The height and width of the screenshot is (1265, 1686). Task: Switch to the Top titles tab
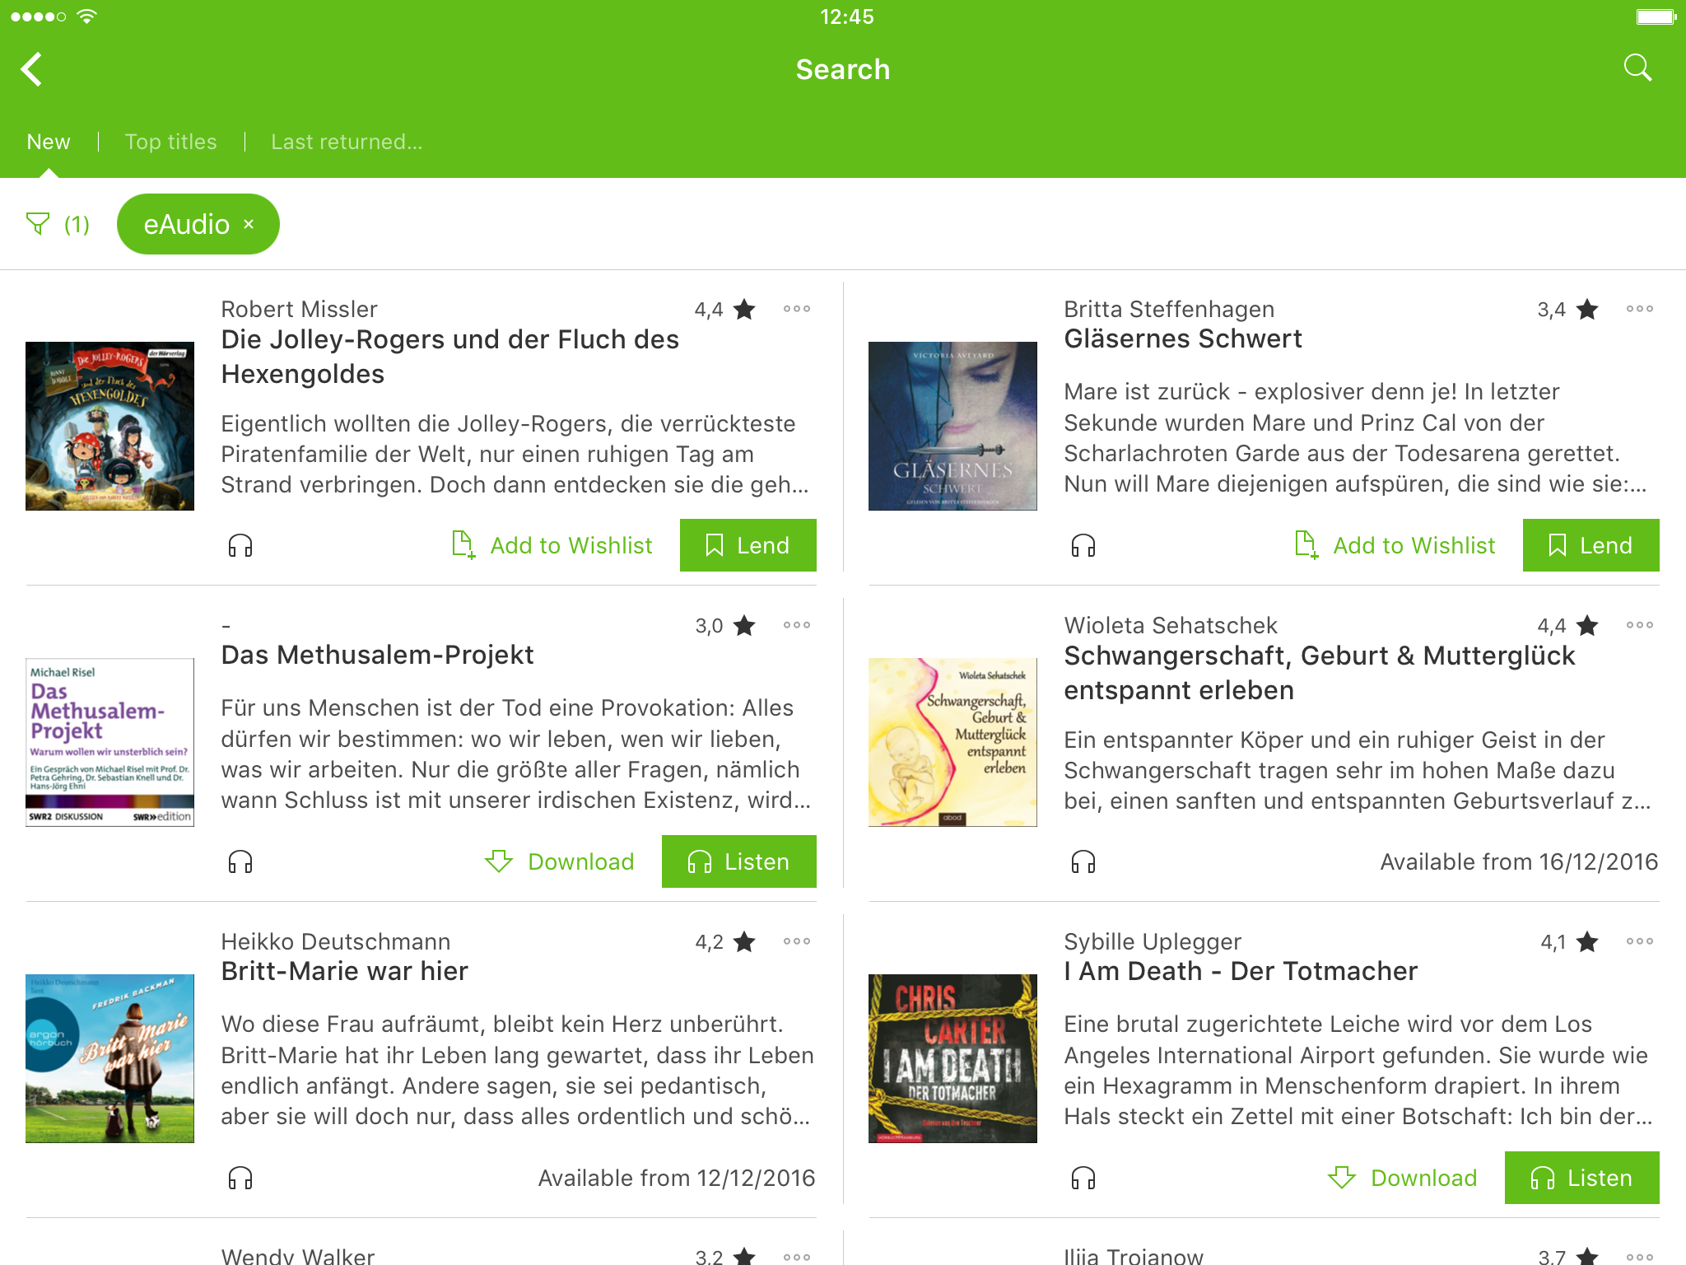(x=171, y=142)
